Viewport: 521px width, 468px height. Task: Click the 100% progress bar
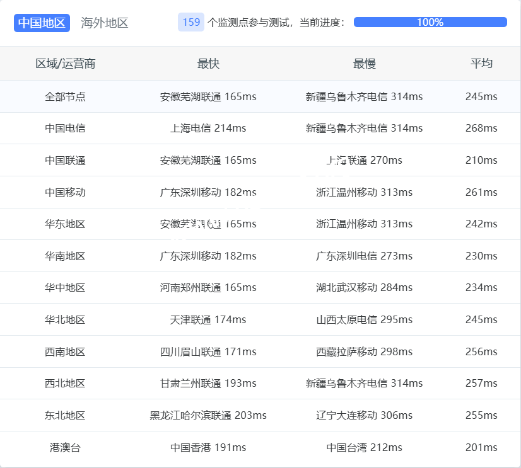430,22
